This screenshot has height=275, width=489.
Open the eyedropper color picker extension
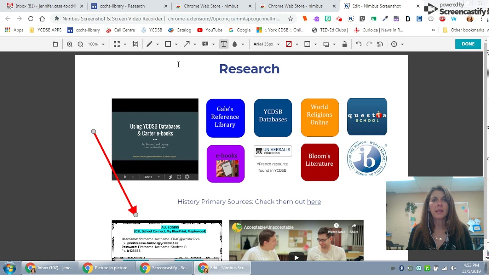coord(385,18)
